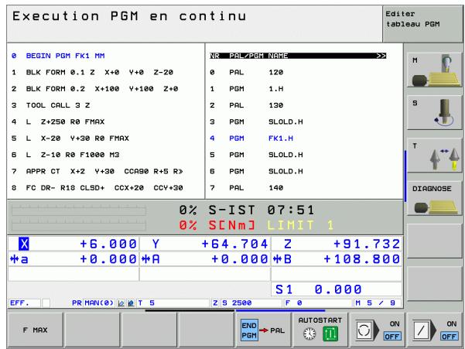Viewport: 465px width, 349px height.
Task: Click the M 5 / 9 status entry
Action: [x=375, y=303]
